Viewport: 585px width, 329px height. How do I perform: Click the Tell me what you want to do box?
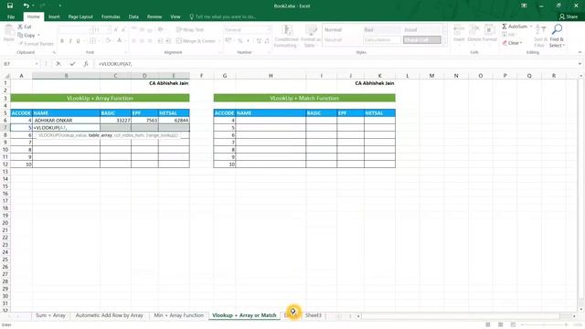[223, 16]
